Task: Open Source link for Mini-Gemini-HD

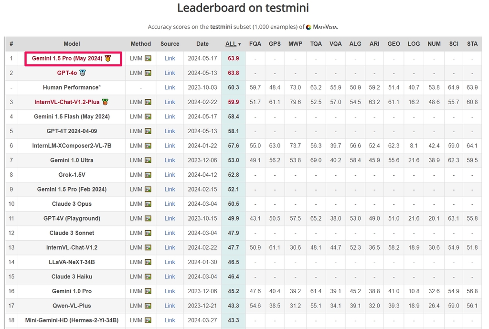Action: (170, 320)
